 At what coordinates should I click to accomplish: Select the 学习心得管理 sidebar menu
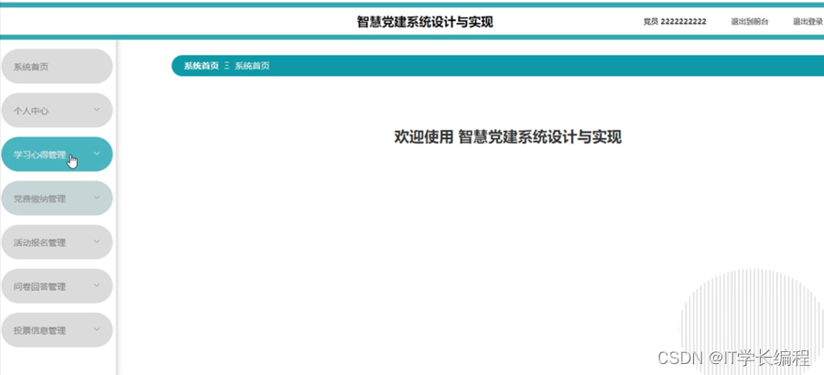(57, 155)
